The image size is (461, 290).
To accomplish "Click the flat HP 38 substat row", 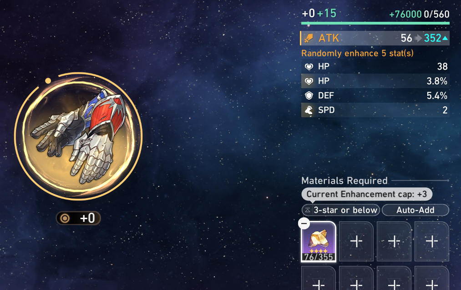I will coord(375,66).
